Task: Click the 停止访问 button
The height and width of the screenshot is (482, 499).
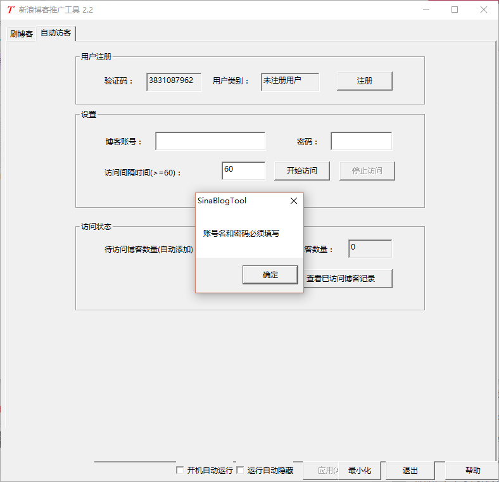Action: 367,171
